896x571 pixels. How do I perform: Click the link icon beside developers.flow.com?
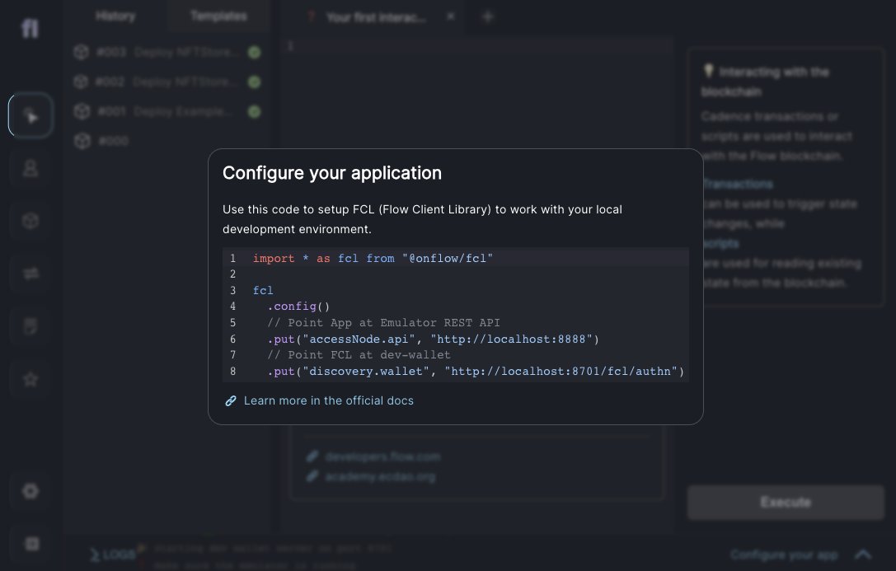312,456
